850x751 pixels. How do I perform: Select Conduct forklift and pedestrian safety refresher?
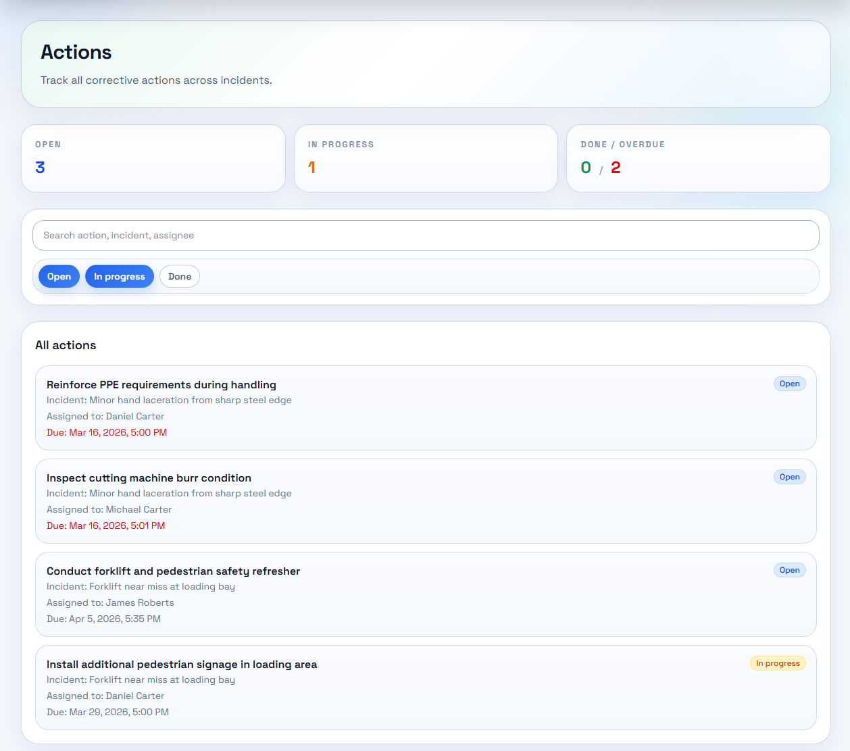[x=426, y=594]
